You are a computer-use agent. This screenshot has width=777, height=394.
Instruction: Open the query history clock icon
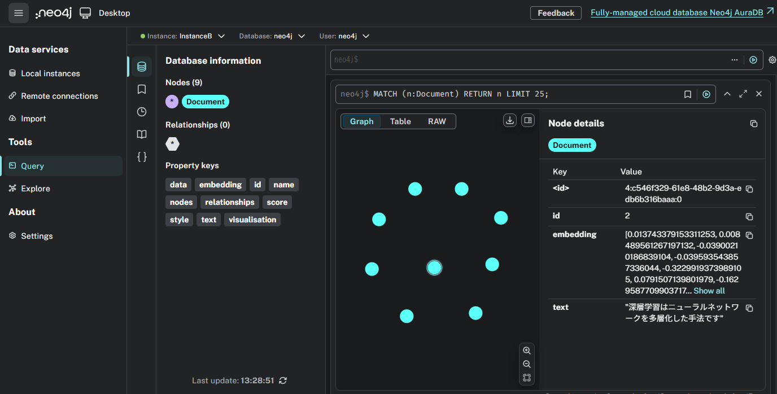(142, 112)
